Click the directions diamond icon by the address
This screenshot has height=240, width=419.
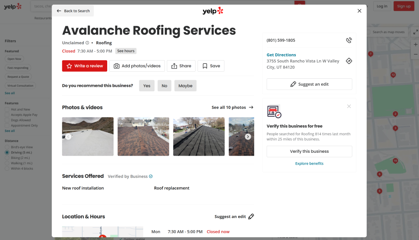tap(349, 61)
